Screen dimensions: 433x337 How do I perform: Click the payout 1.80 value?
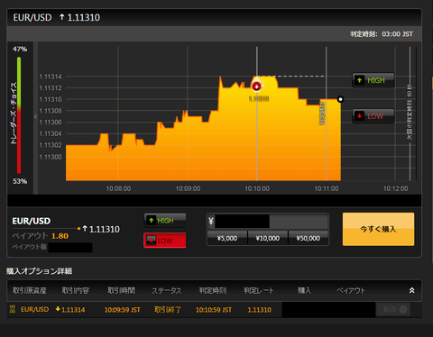pyautogui.click(x=60, y=236)
